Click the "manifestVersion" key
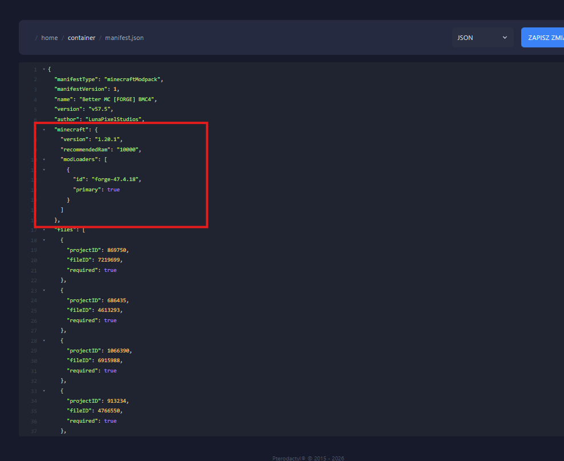The width and height of the screenshot is (564, 461). (x=80, y=89)
